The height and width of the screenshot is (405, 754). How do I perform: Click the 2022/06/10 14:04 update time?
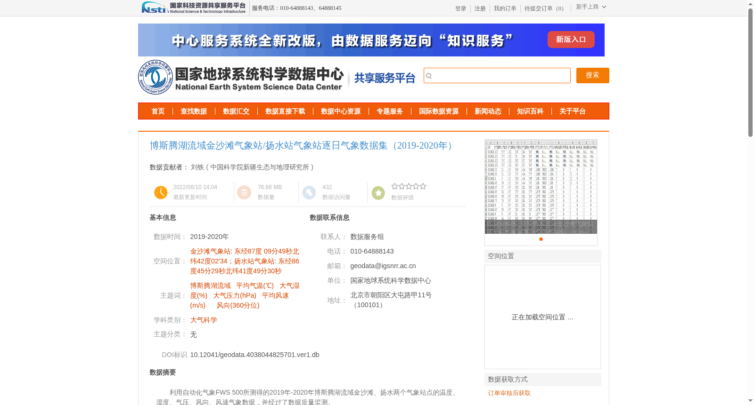(195, 187)
